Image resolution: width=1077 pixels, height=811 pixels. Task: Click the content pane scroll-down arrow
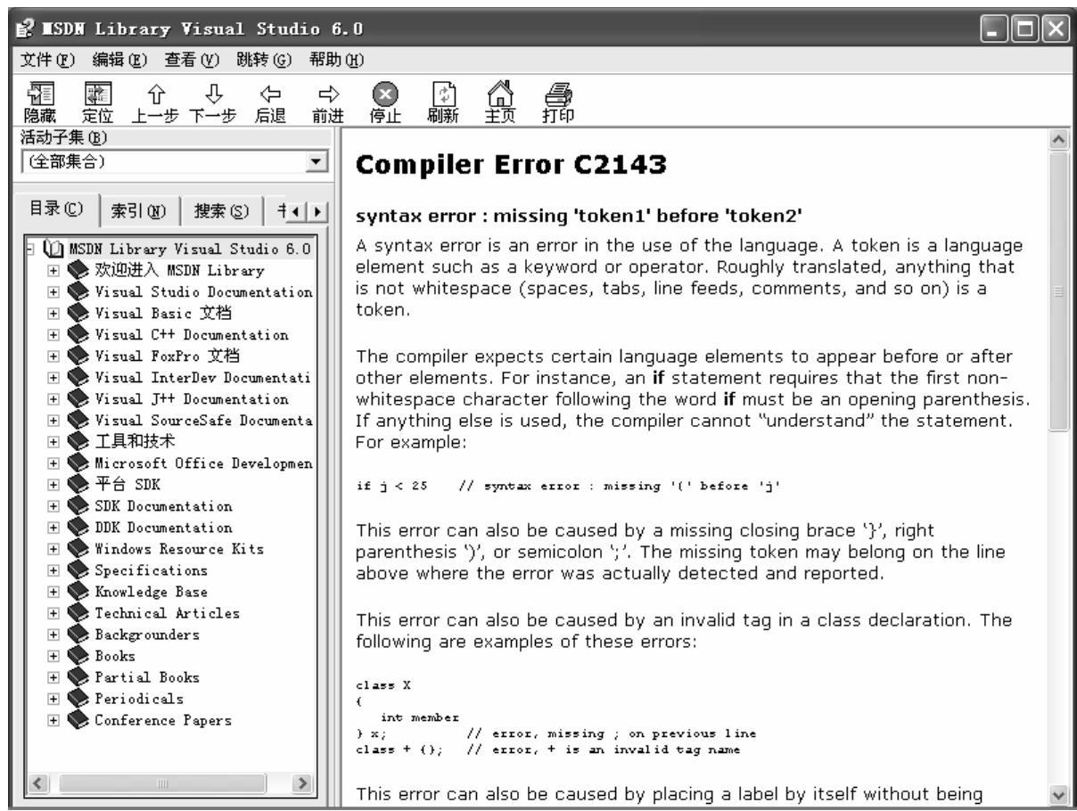1058,796
